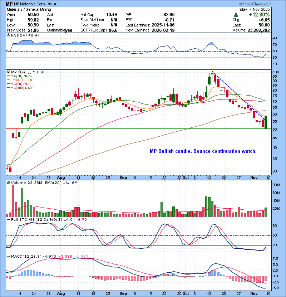Click the MP ticker symbol in header
The image size is (286, 297).
pos(9,4)
